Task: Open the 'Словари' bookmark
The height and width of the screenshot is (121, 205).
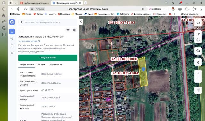Action: (64, 14)
